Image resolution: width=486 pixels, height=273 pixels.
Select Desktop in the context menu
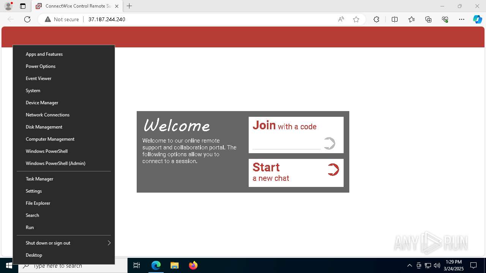[x=64, y=255]
